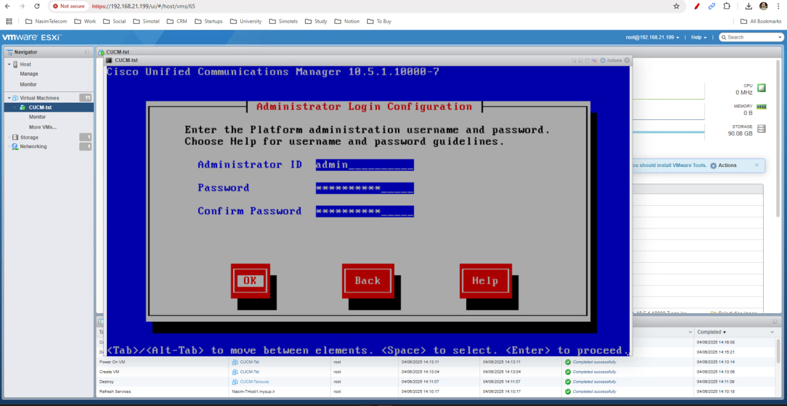Click the STORAGE disk icon

coord(762,129)
